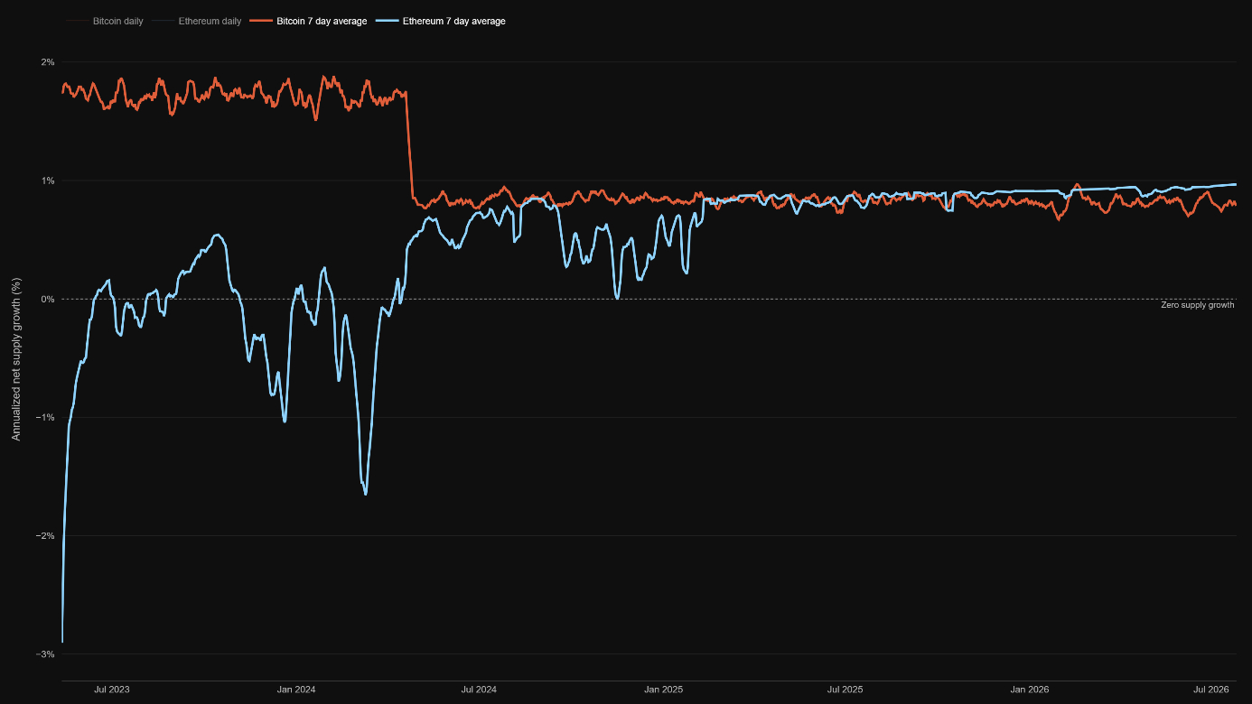Click the −3% y-axis tick label
Image resolution: width=1252 pixels, height=704 pixels.
45,653
